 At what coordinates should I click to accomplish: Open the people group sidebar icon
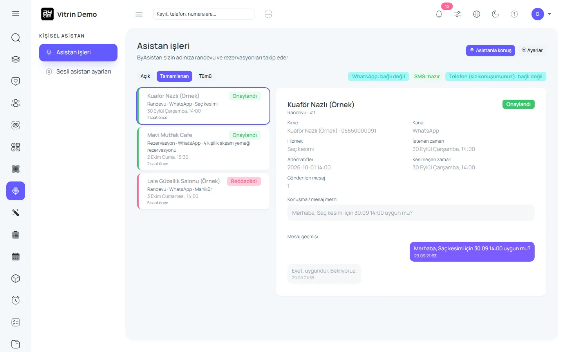click(16, 103)
